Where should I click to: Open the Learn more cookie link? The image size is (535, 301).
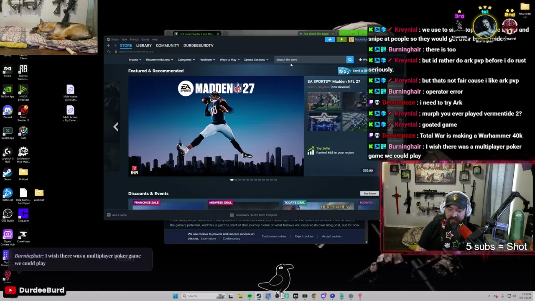[208, 239]
